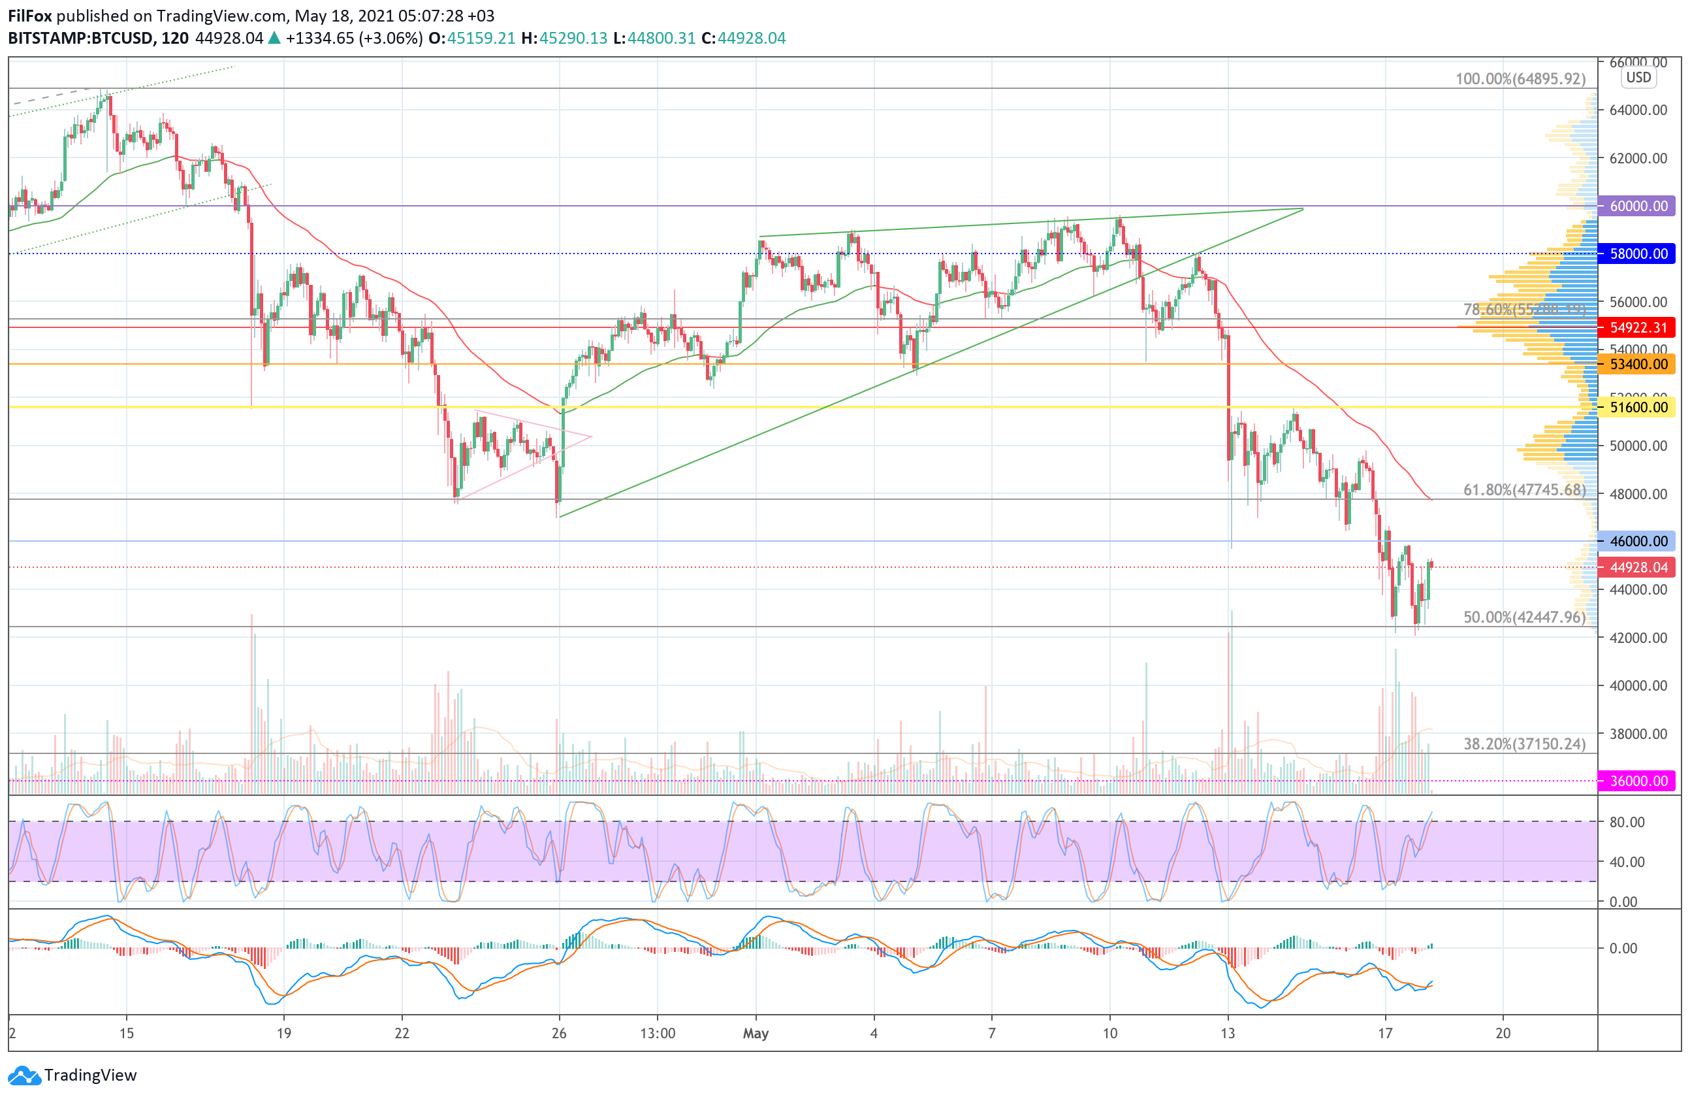
Task: Click the yellow 51600.00 price tag
Action: click(x=1638, y=407)
